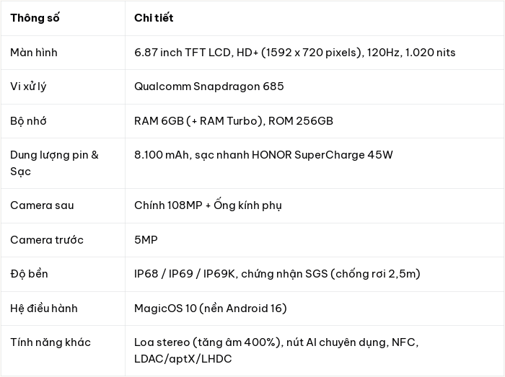Select the 'Camera sau' row label
This screenshot has height=377, width=505.
click(x=42, y=205)
